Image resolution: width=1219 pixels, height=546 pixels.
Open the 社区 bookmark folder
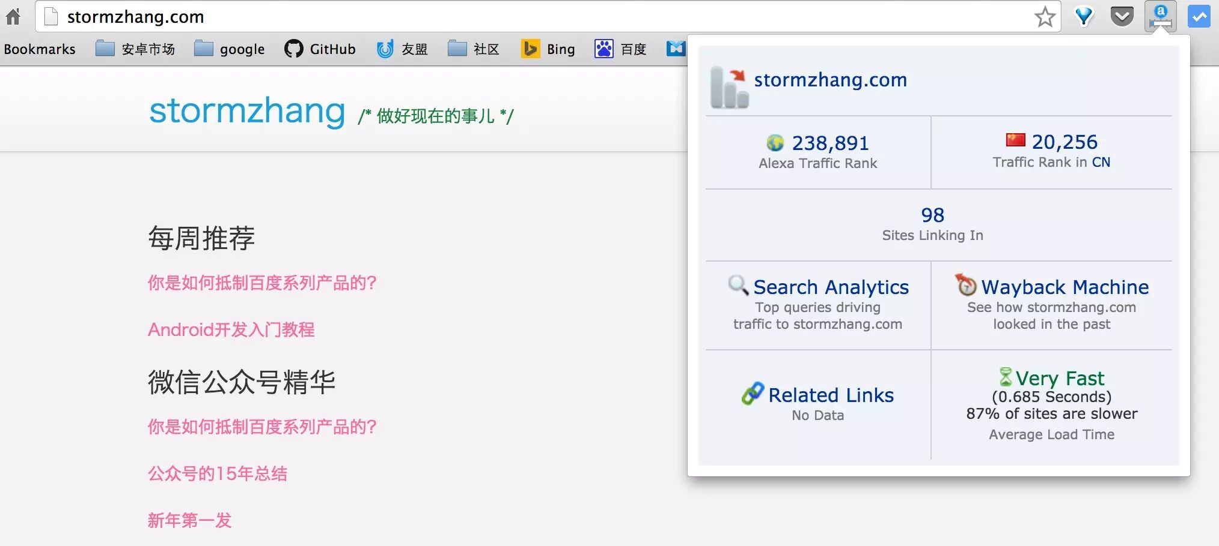pyautogui.click(x=474, y=49)
